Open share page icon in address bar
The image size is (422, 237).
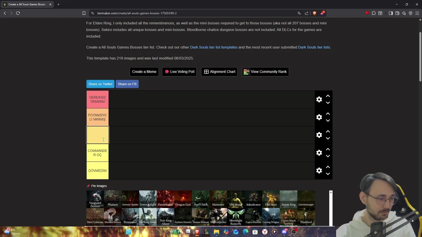[307, 13]
